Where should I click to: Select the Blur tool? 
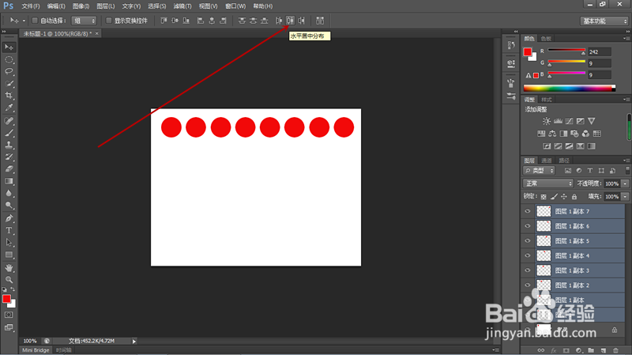9,193
